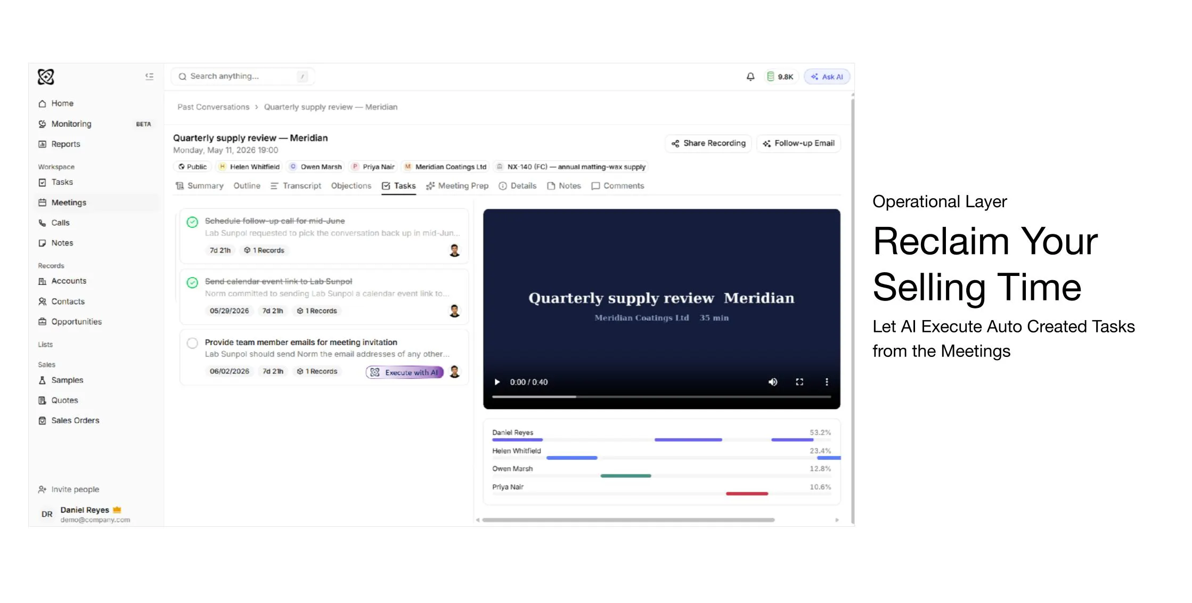Mute the video with the volume icon
The image size is (1192, 603).
[x=773, y=382]
